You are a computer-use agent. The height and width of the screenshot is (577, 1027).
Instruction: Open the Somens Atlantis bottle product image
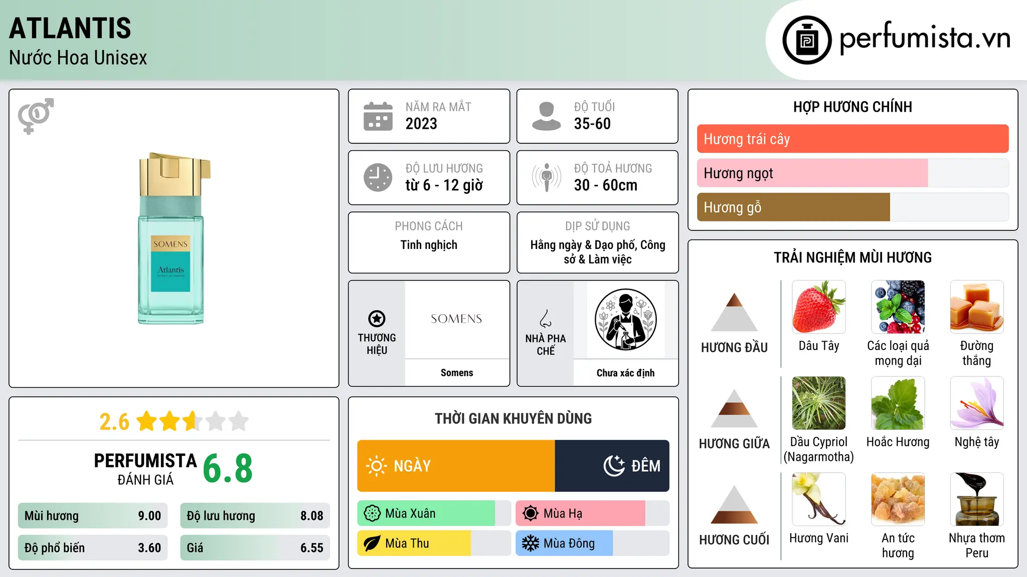[174, 238]
